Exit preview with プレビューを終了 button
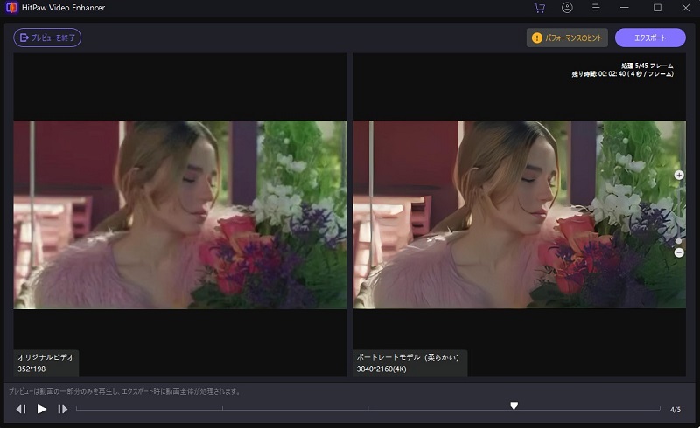 [x=47, y=38]
